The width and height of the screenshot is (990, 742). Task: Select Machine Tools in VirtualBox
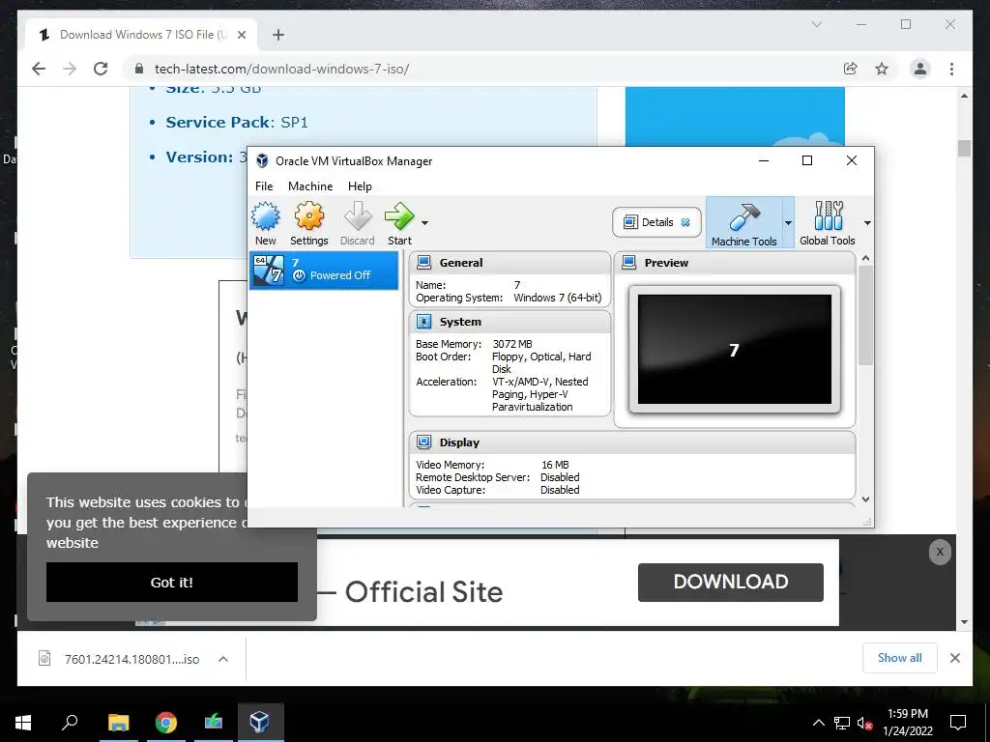(x=743, y=223)
